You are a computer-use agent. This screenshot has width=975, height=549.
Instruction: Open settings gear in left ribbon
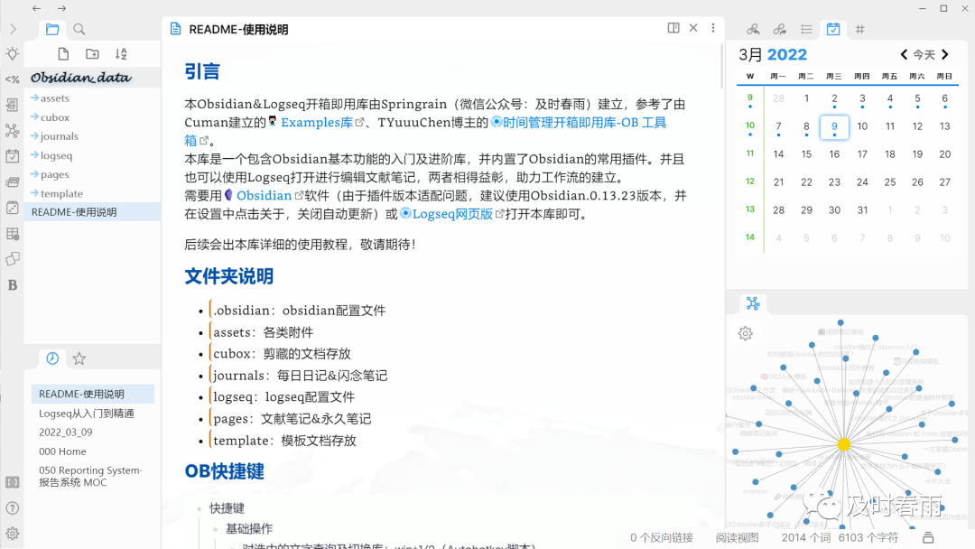[x=13, y=534]
